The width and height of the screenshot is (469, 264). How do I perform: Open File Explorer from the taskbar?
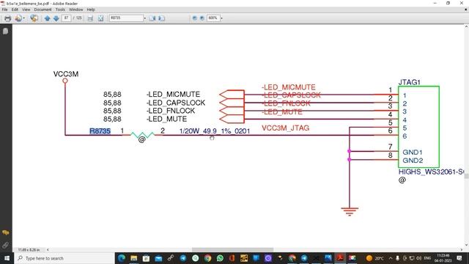[133, 258]
